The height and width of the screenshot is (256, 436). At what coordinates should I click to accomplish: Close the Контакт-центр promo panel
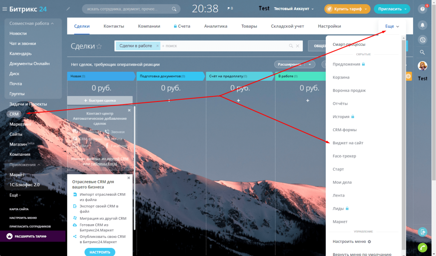coord(129,110)
